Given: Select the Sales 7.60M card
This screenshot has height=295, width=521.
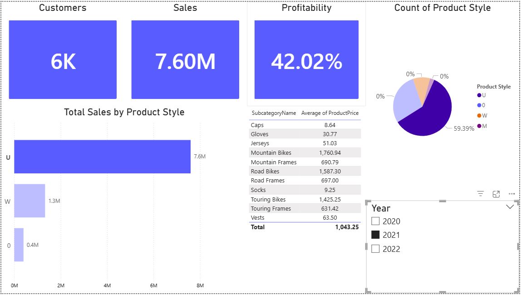Looking at the screenshot, I should pos(185,60).
